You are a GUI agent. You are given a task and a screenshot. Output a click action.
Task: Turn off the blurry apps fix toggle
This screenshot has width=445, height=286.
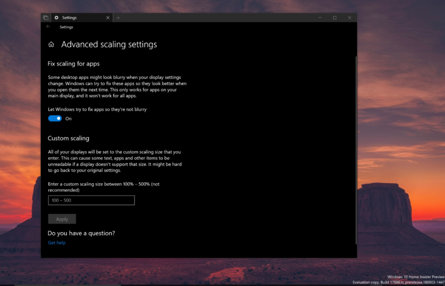(x=55, y=118)
